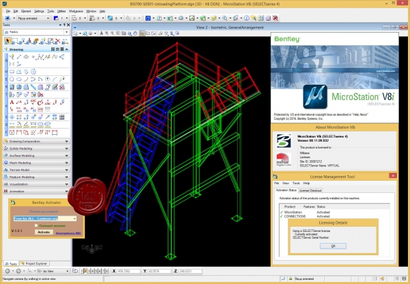This screenshot has height=284, width=410.
Task: Click the view groups icon in bottom bar
Action: [x=75, y=271]
